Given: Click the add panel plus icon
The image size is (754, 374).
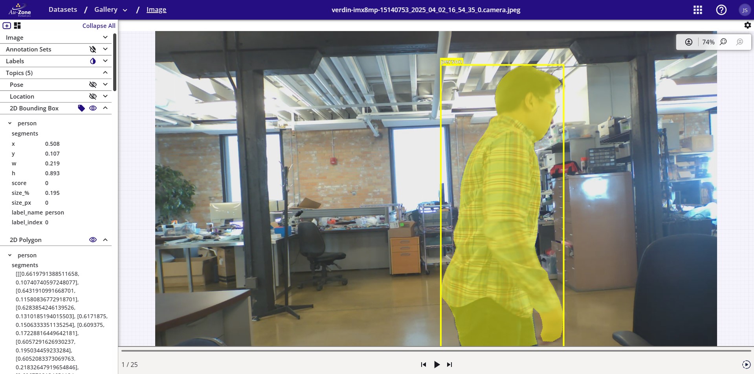Looking at the screenshot, I should pyautogui.click(x=7, y=26).
